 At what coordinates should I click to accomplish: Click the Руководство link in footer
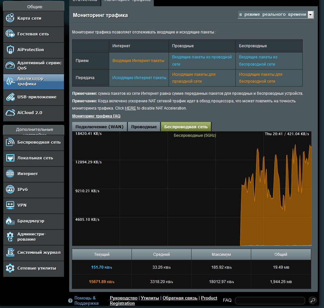123,298
